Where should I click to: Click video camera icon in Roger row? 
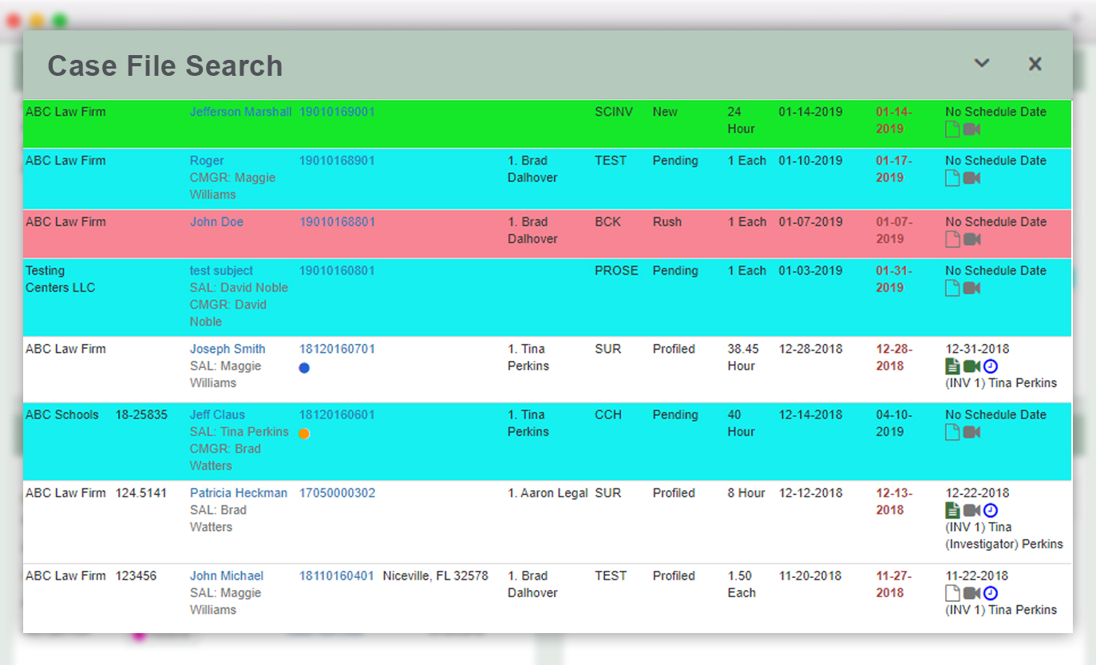tap(971, 178)
